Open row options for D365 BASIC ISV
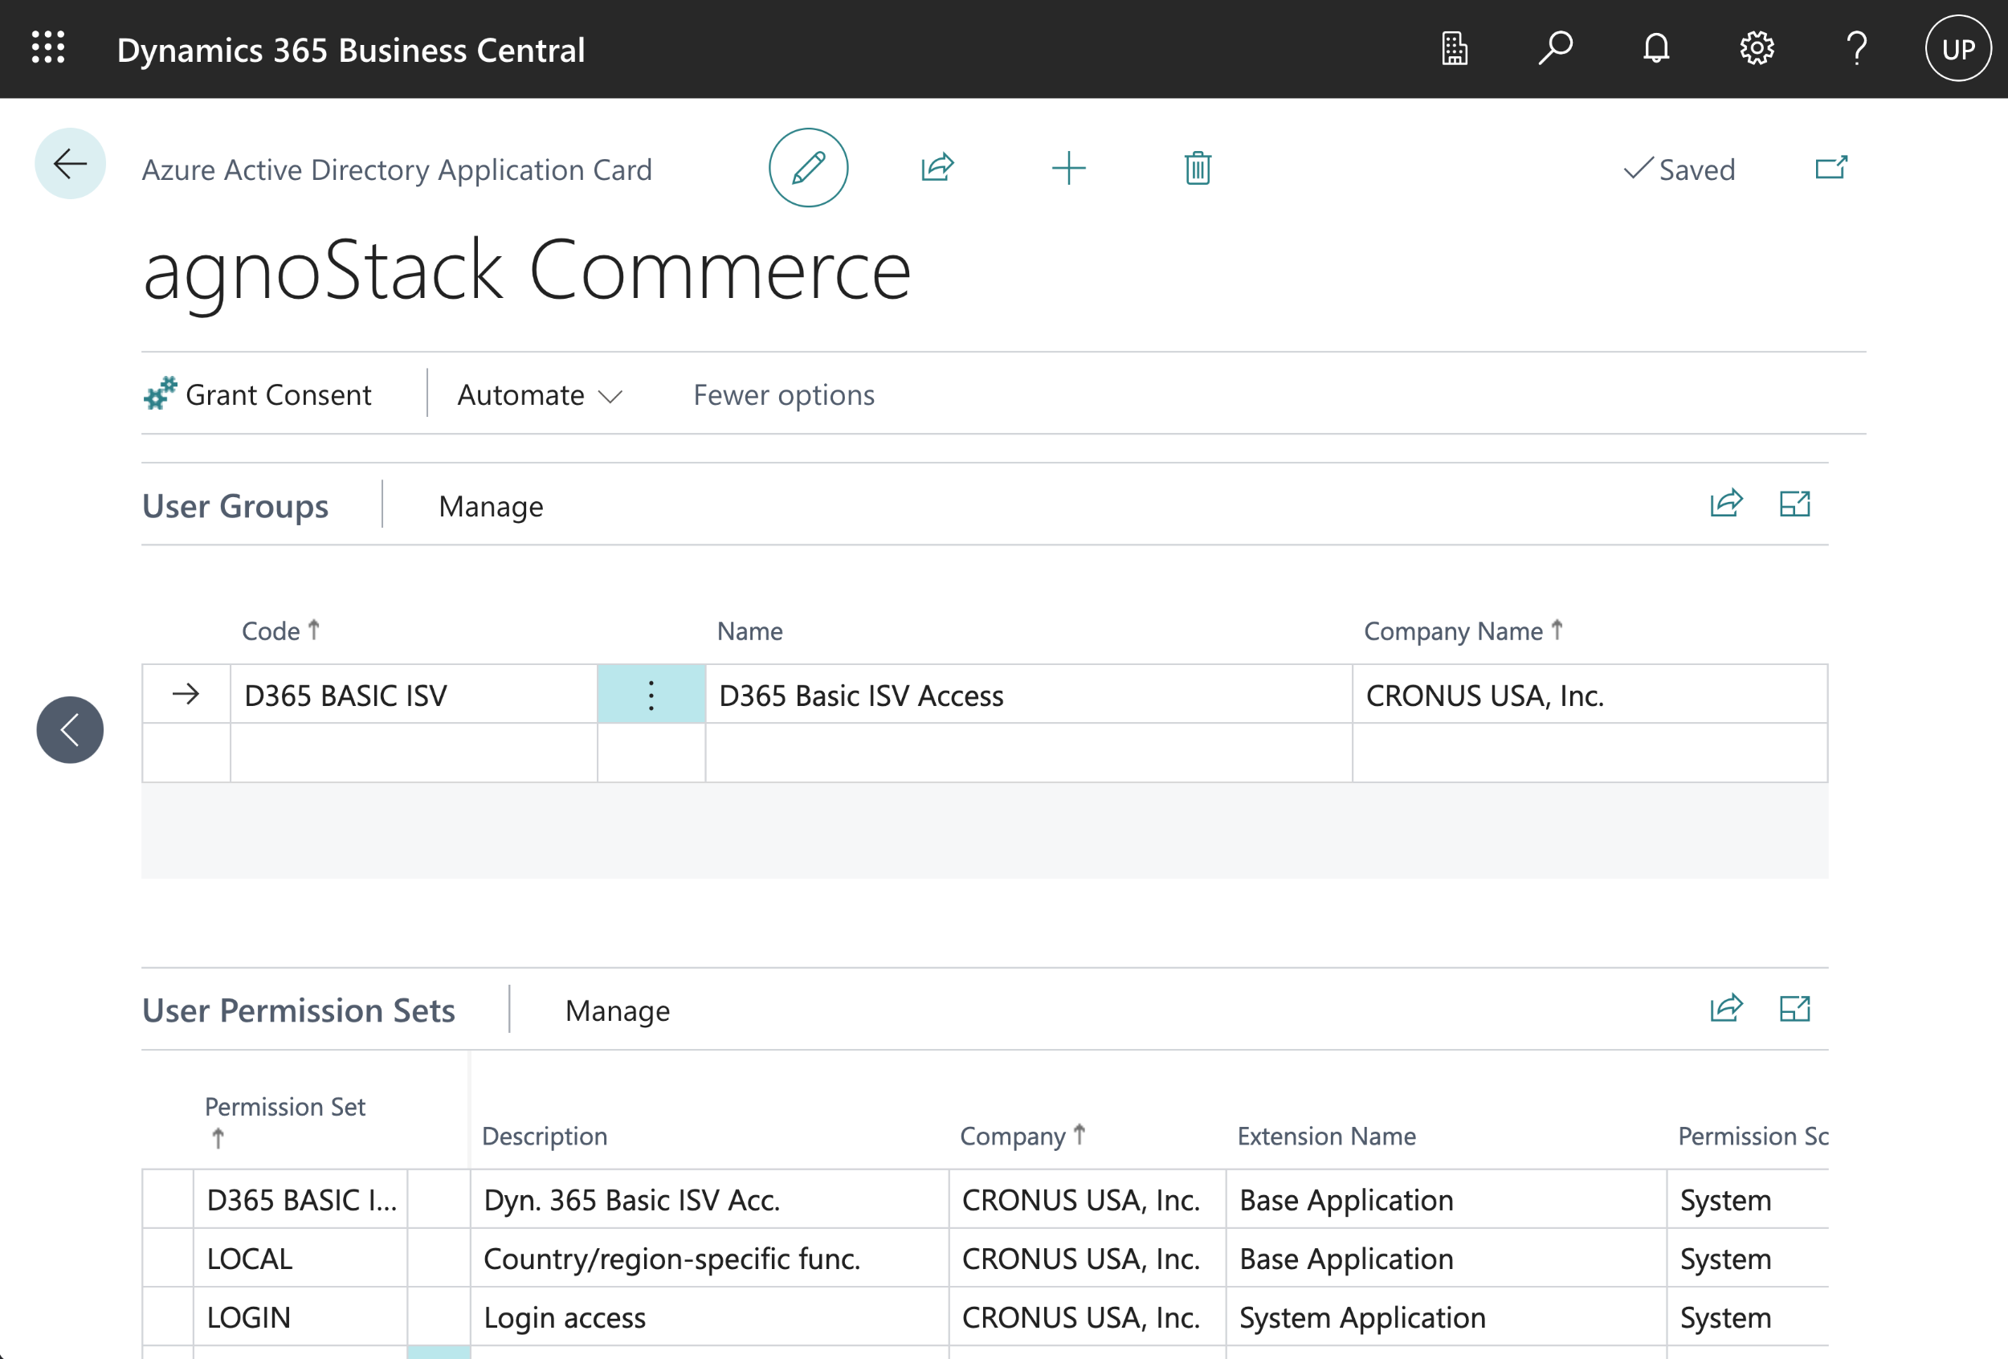Image resolution: width=2008 pixels, height=1359 pixels. tap(651, 695)
